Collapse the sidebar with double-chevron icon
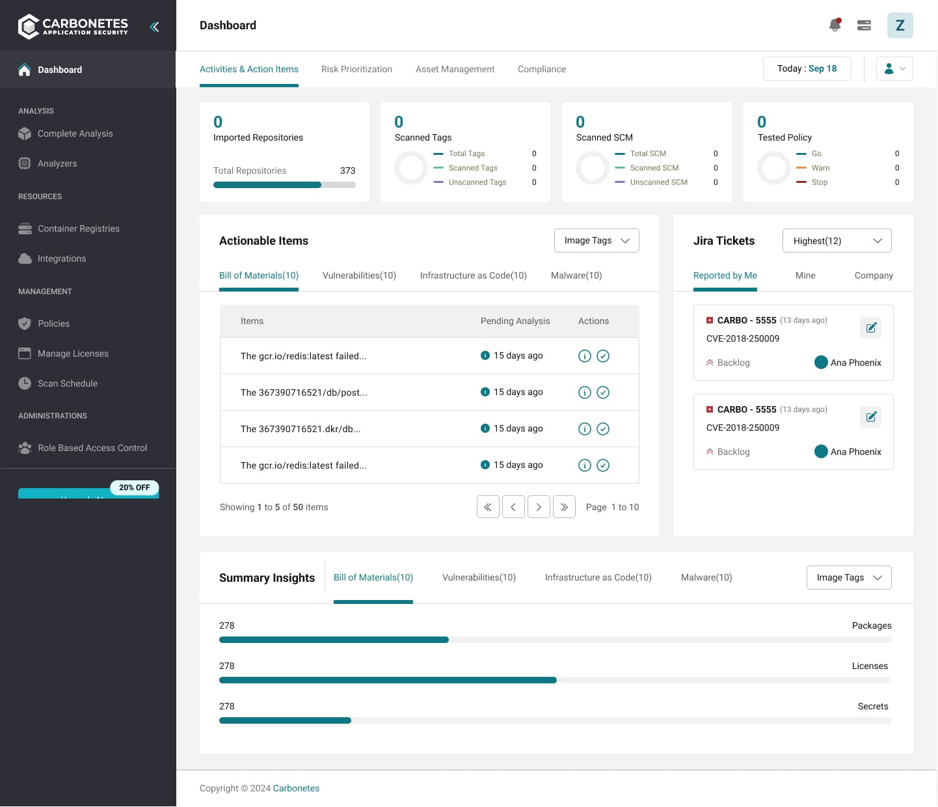Image resolution: width=938 pixels, height=807 pixels. coord(154,27)
